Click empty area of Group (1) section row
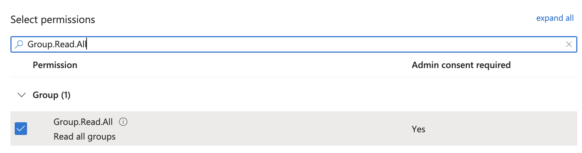Viewport: 582px width, 153px height. [309, 95]
